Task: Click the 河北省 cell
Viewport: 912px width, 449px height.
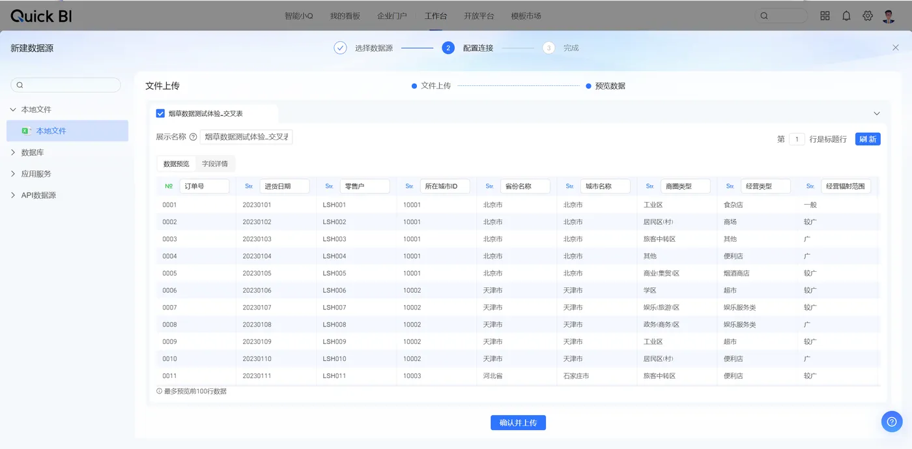Action: pyautogui.click(x=492, y=376)
